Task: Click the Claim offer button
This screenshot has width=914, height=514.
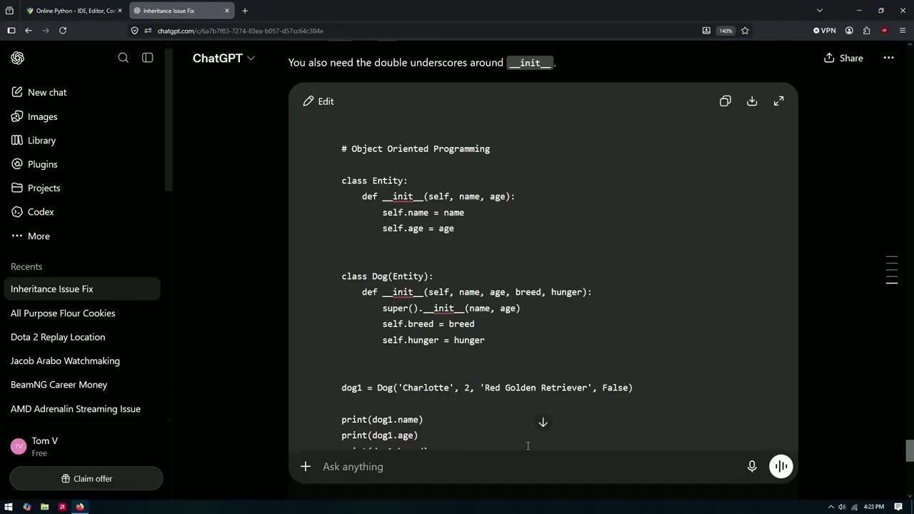Action: click(x=86, y=479)
